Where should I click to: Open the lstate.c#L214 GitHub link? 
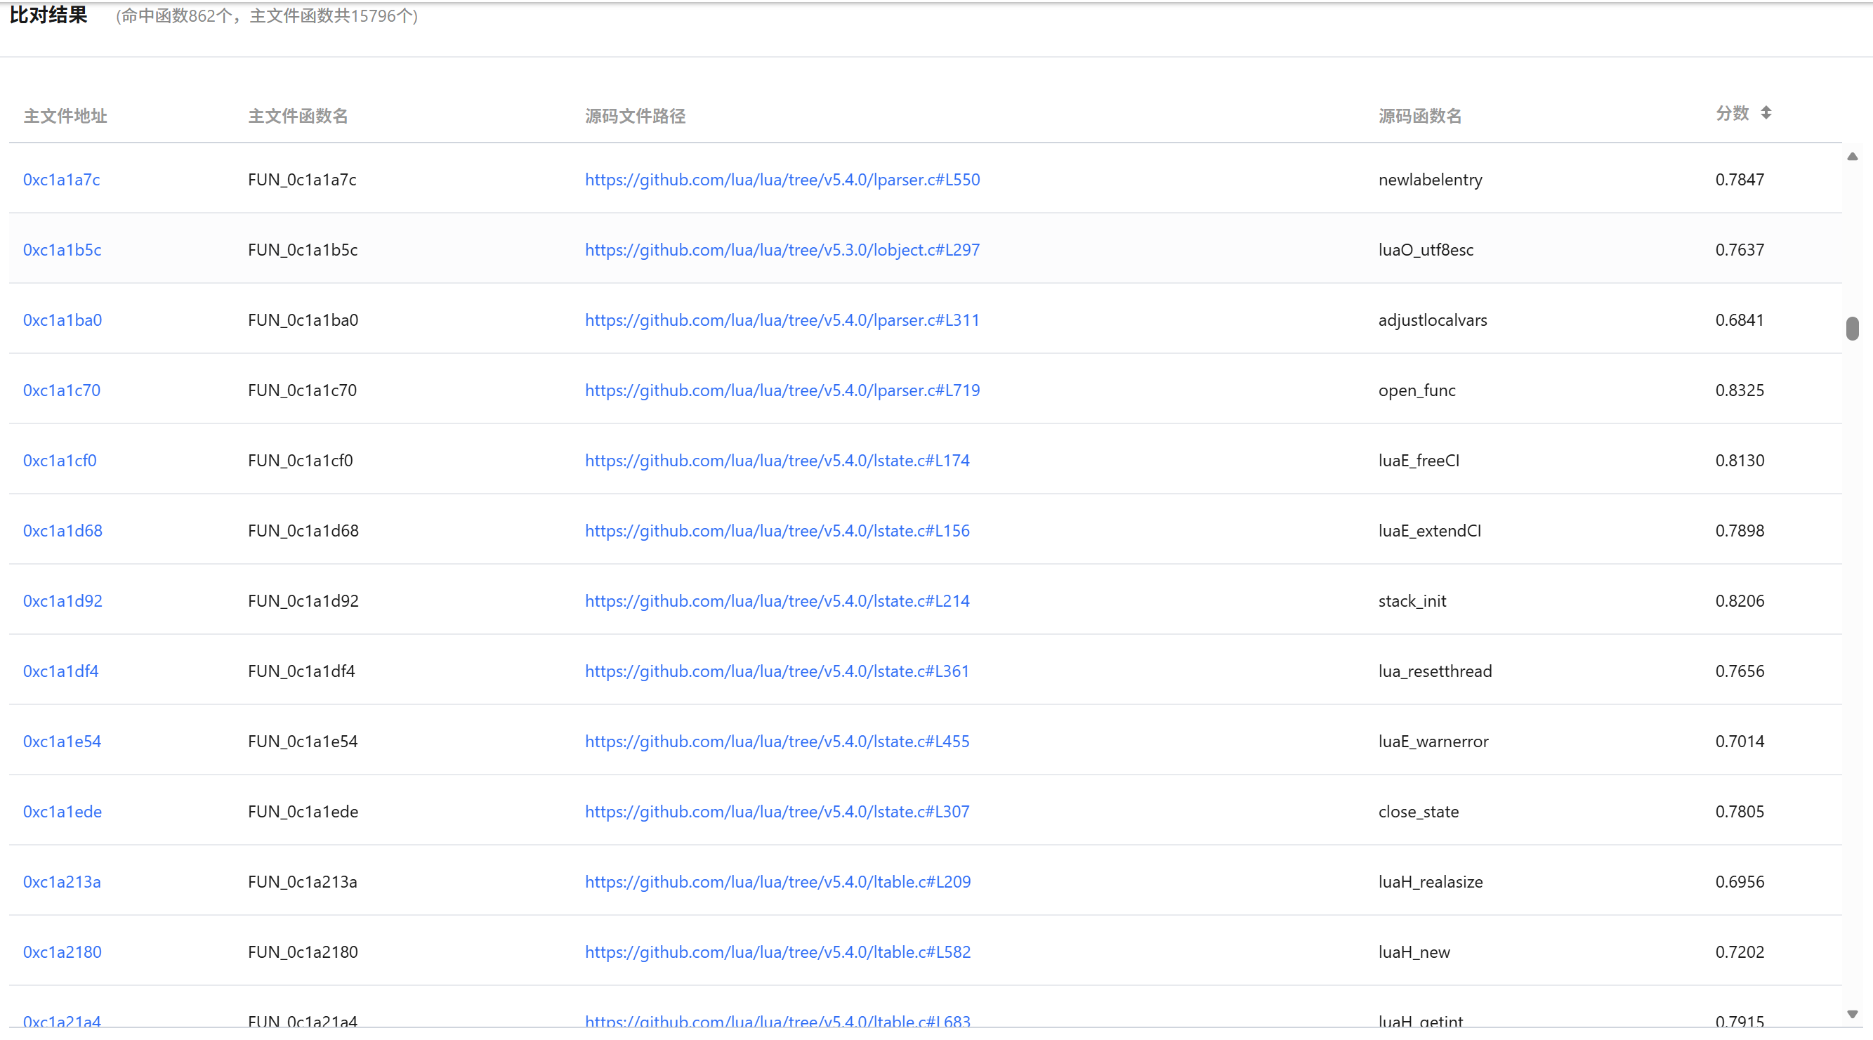[x=777, y=600]
